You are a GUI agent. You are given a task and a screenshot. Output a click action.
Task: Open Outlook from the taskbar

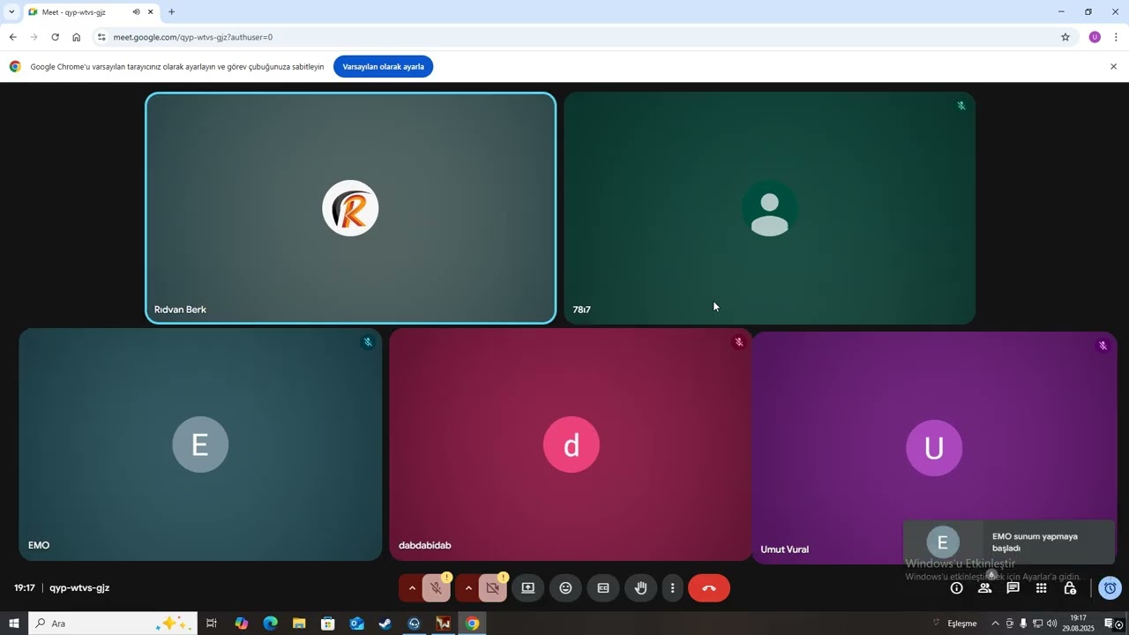click(356, 624)
